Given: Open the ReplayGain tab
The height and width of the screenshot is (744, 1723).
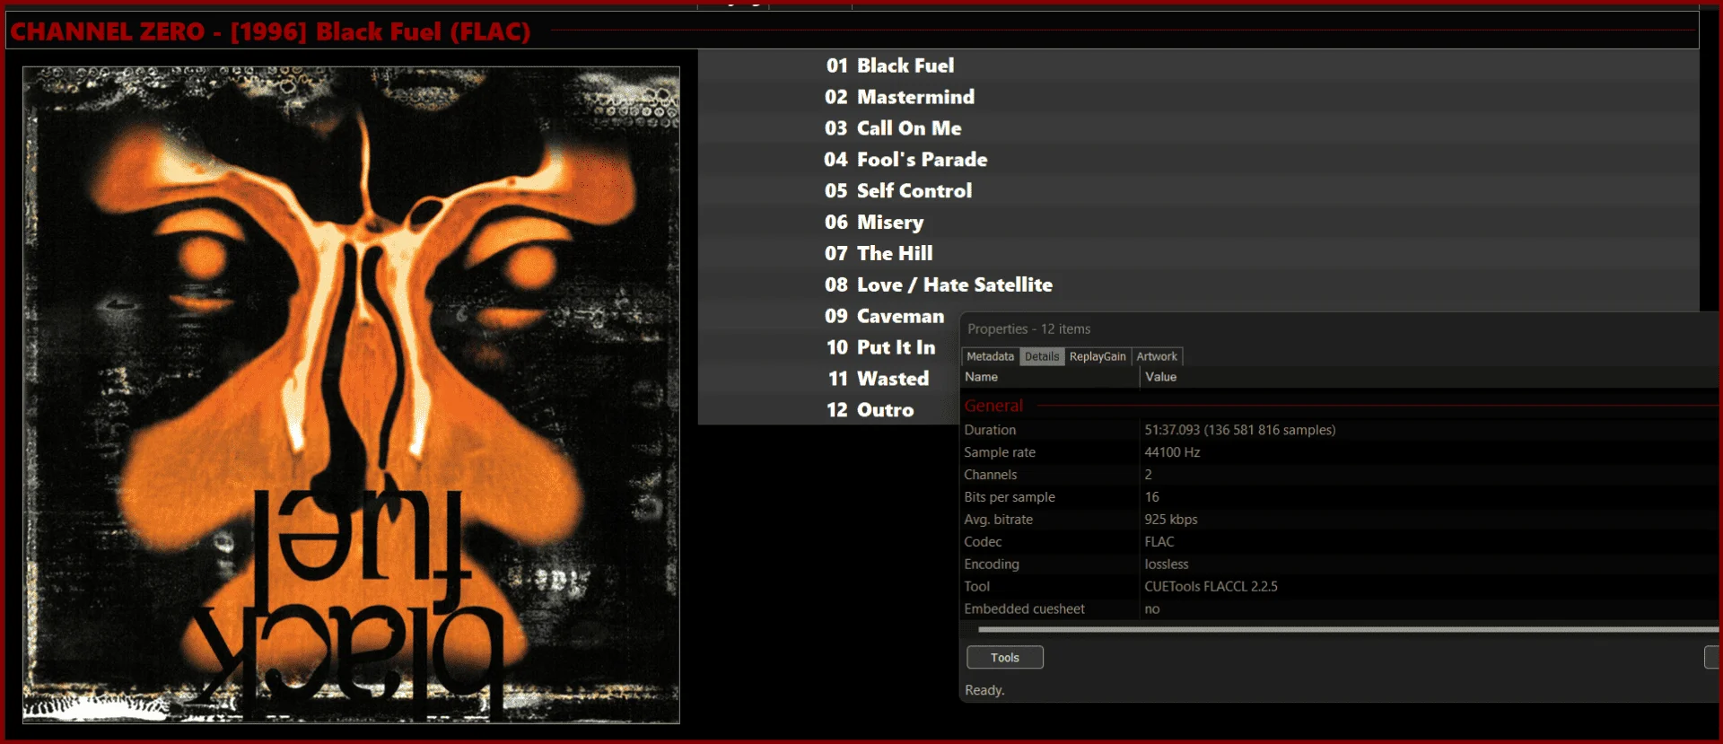Looking at the screenshot, I should click(x=1098, y=356).
